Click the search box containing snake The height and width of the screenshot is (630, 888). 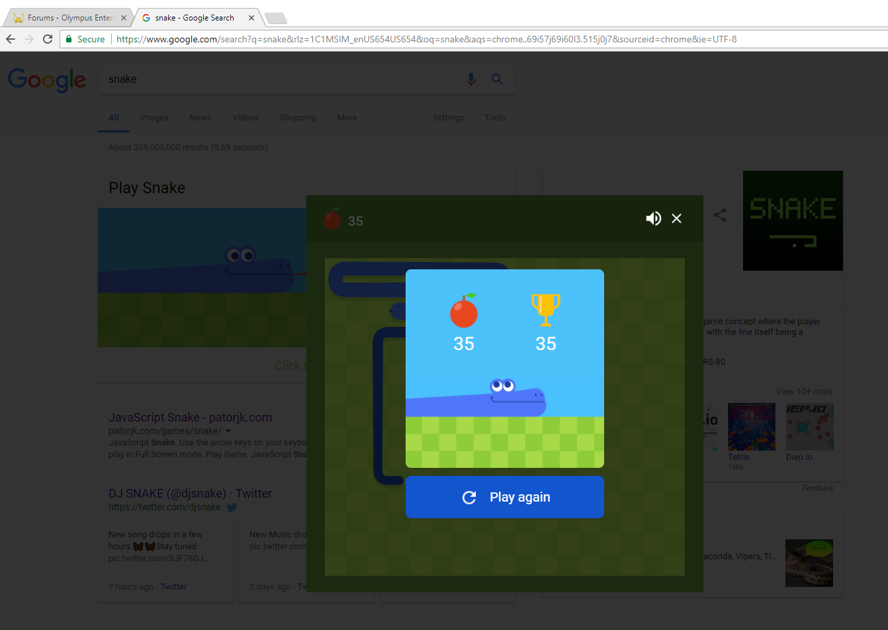[x=307, y=79]
